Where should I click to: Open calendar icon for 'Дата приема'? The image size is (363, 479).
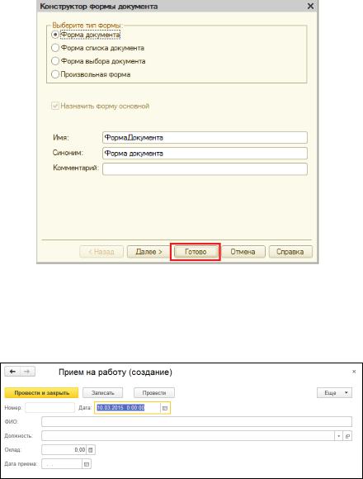(87, 464)
